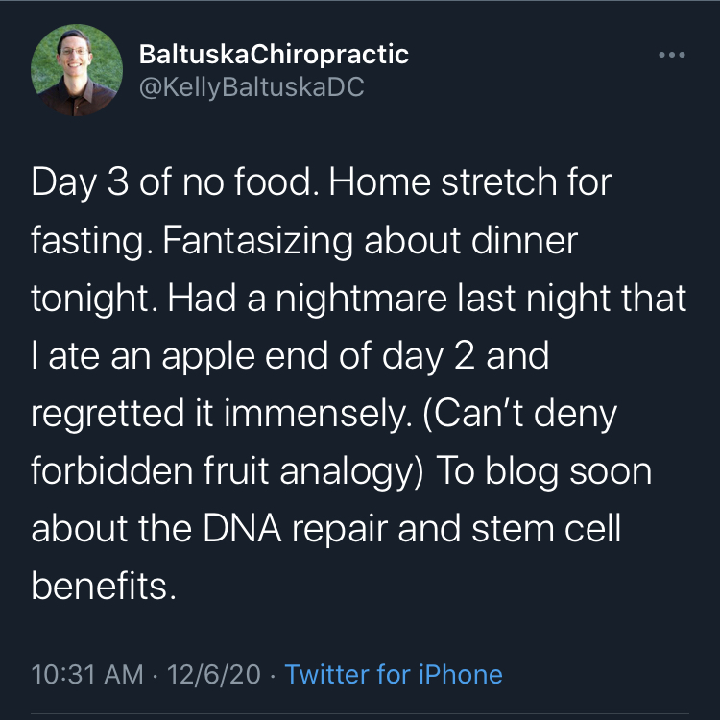Click the word "stem" in the tweet

[513, 528]
